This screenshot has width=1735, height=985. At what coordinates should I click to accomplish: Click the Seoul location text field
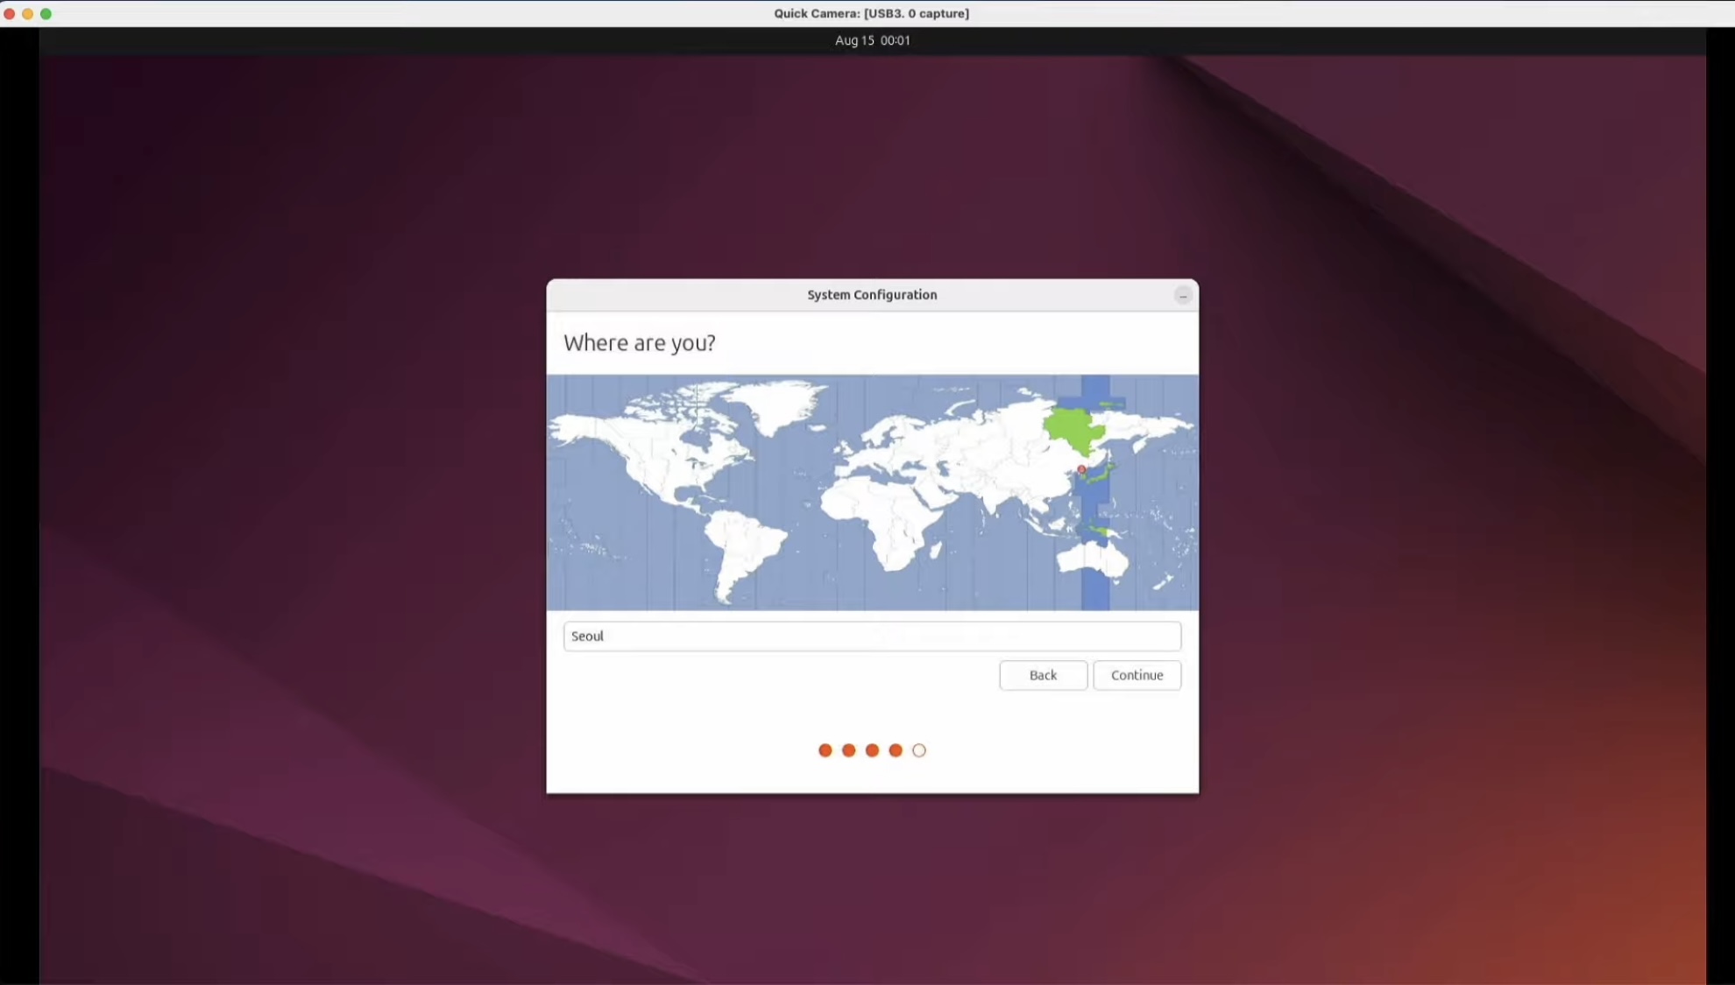click(x=871, y=636)
